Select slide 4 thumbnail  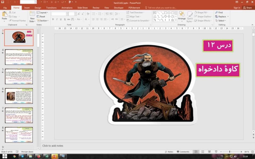(19, 57)
